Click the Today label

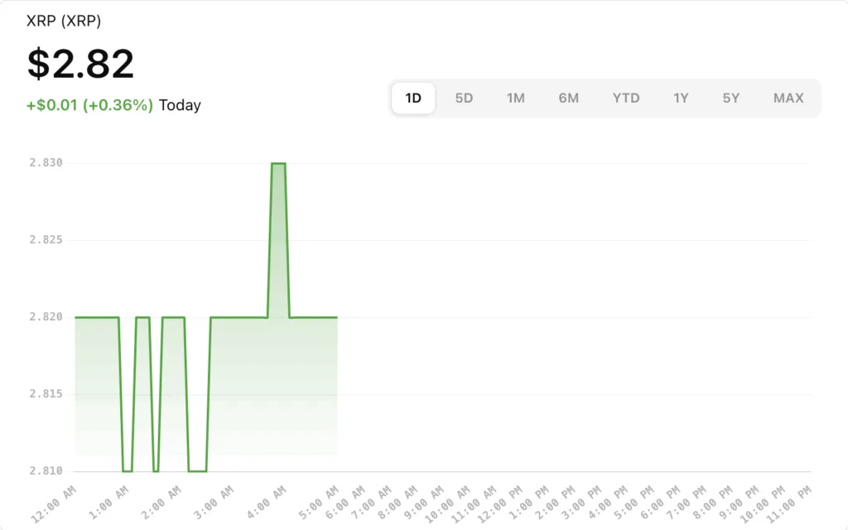click(x=180, y=105)
